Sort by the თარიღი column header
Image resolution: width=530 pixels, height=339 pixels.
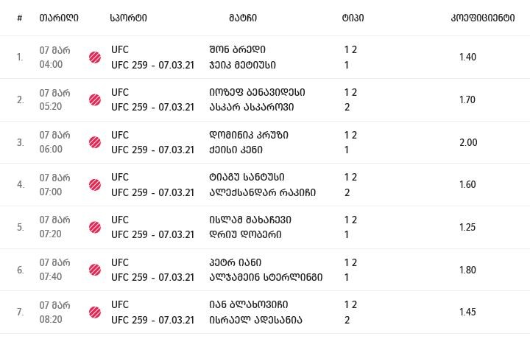(x=59, y=18)
